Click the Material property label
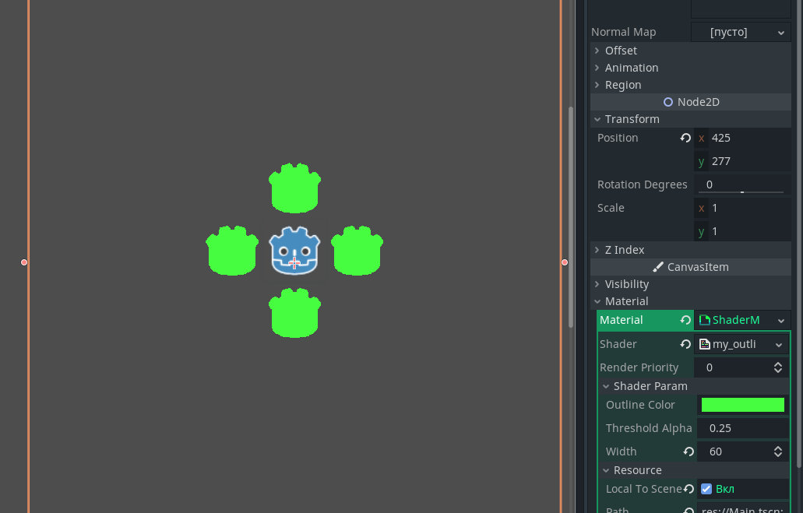 (621, 320)
